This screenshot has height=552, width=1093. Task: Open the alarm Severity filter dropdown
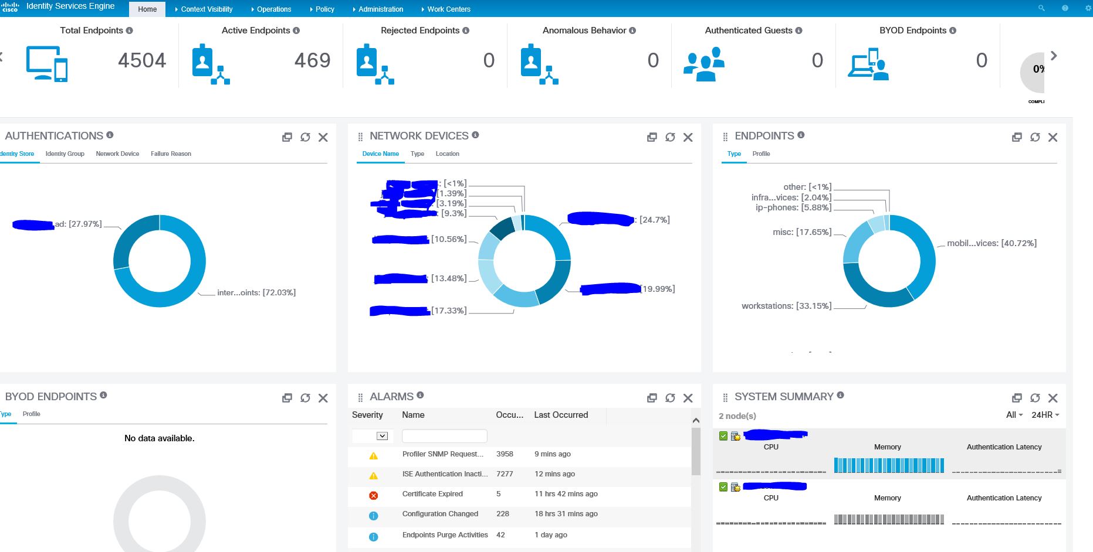(382, 436)
